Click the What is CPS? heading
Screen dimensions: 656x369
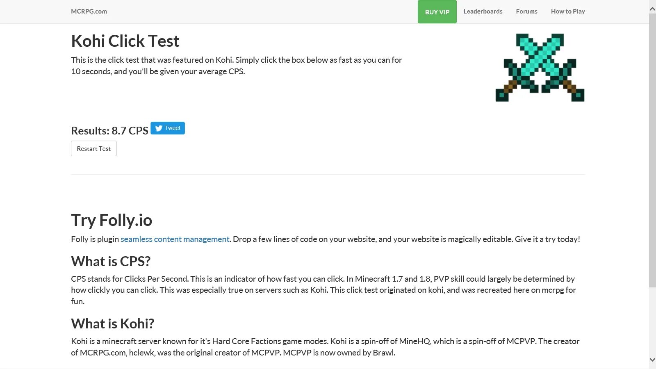tap(111, 261)
